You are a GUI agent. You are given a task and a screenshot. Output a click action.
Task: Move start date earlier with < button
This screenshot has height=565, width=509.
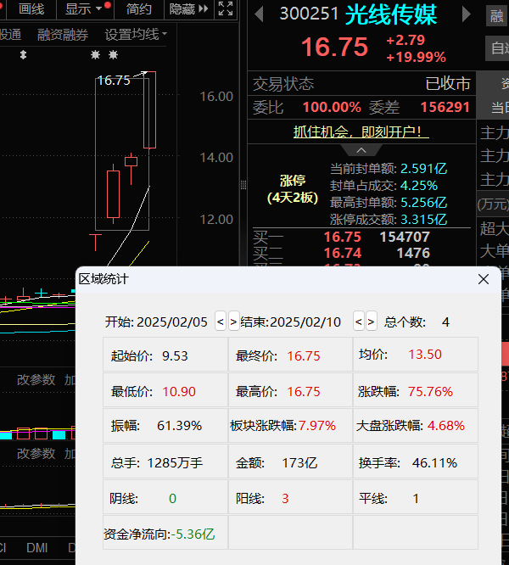[x=221, y=321]
